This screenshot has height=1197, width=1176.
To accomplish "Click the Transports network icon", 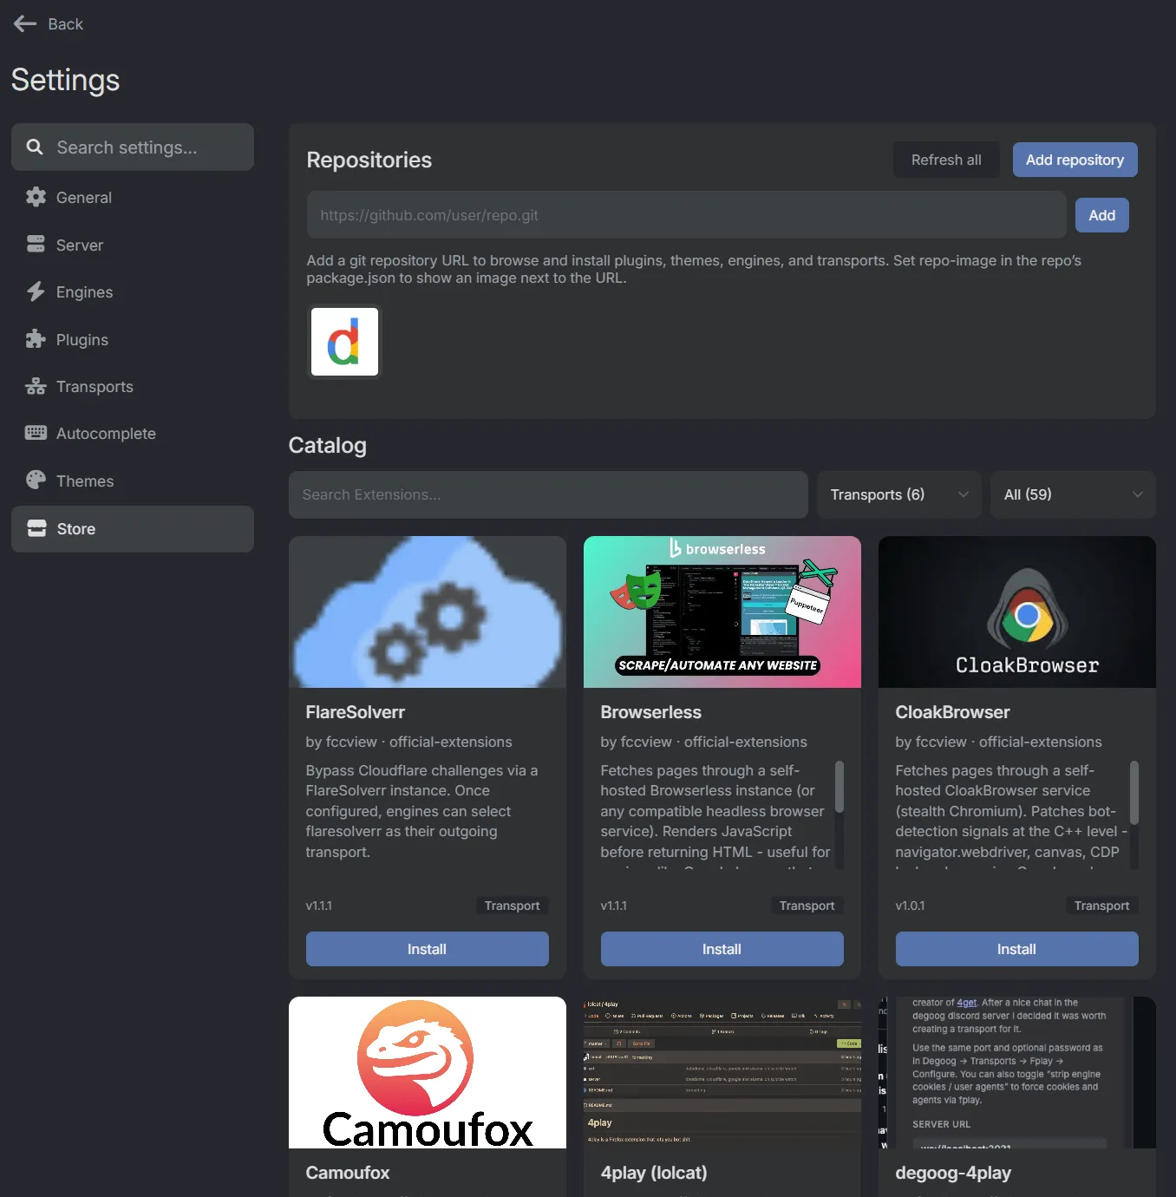I will (x=36, y=386).
